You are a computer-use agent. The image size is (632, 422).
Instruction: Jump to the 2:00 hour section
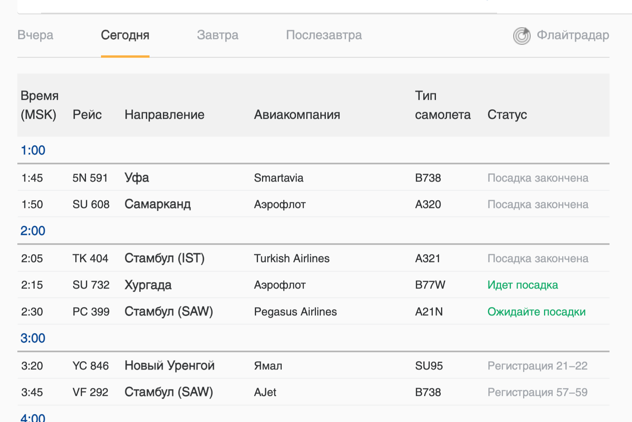pos(33,231)
